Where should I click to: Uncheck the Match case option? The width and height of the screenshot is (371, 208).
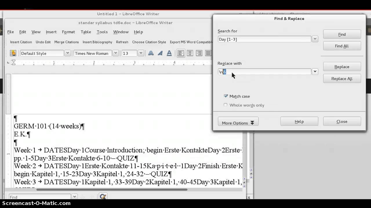point(226,96)
